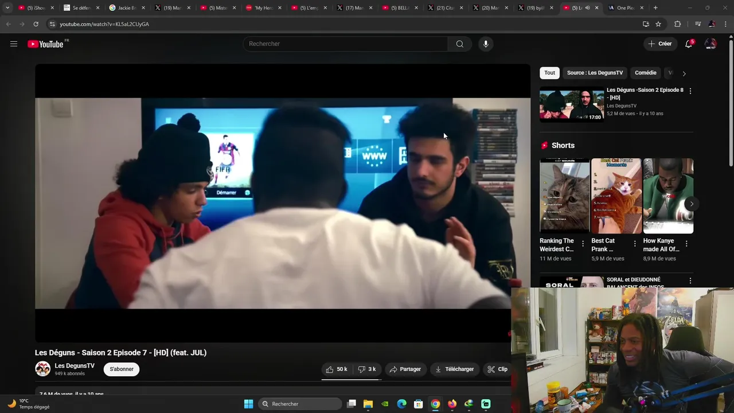Screen dimensions: 734x413
Task: Focus the Rechercher YouTube search field
Action: [346, 44]
